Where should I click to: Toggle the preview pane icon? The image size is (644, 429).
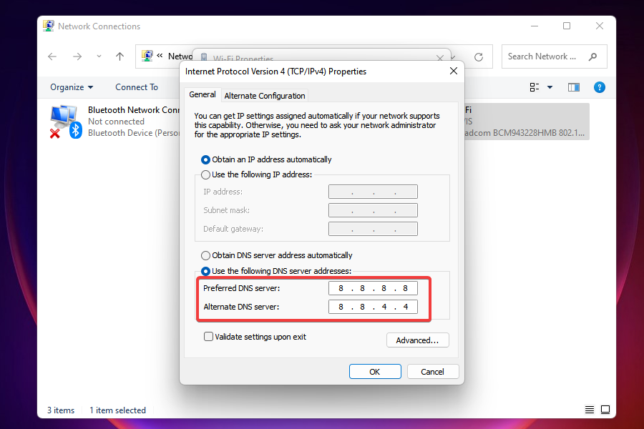tap(574, 87)
